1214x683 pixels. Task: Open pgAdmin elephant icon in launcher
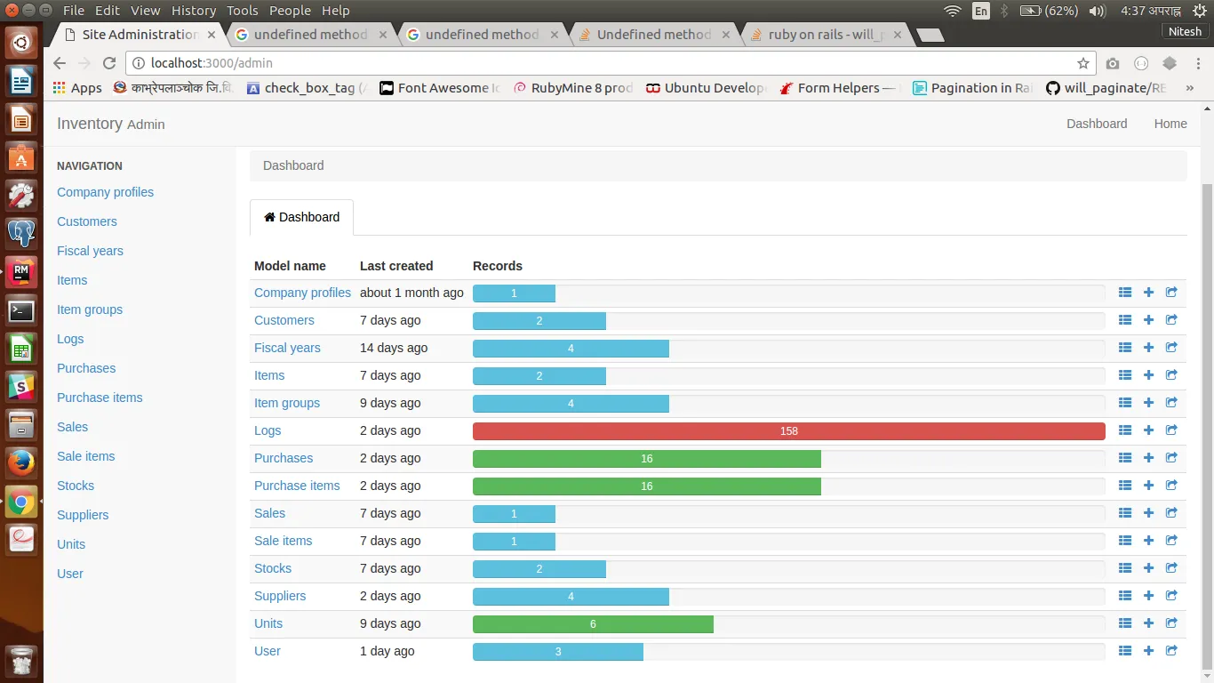21,233
